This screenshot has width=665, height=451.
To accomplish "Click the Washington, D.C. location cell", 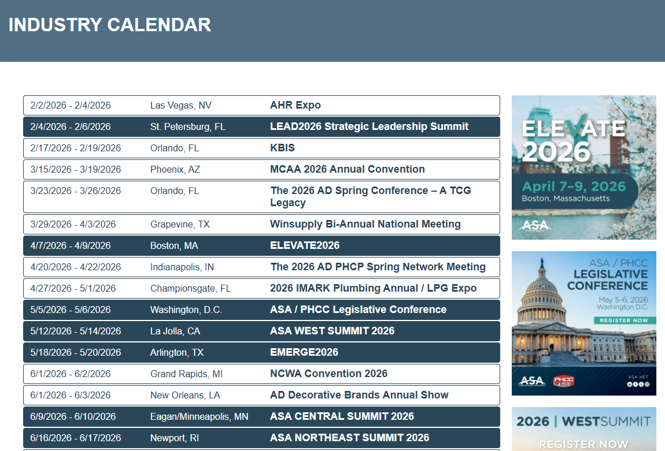I will [x=186, y=310].
